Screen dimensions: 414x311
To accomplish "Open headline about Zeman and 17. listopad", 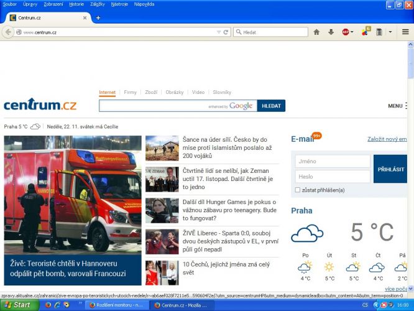I will [x=228, y=179].
